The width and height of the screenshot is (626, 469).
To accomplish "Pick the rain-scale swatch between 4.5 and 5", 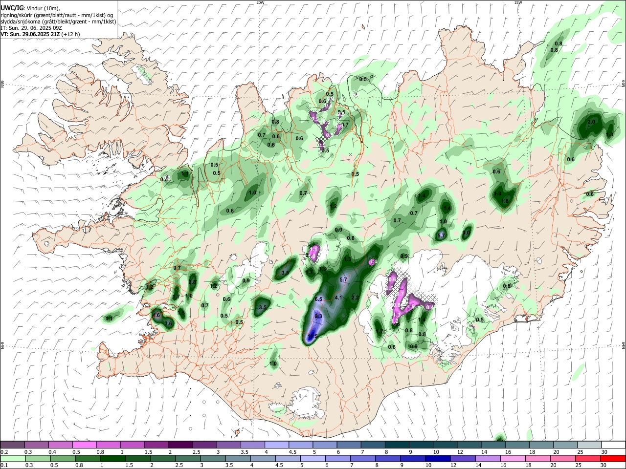I will point(288,458).
